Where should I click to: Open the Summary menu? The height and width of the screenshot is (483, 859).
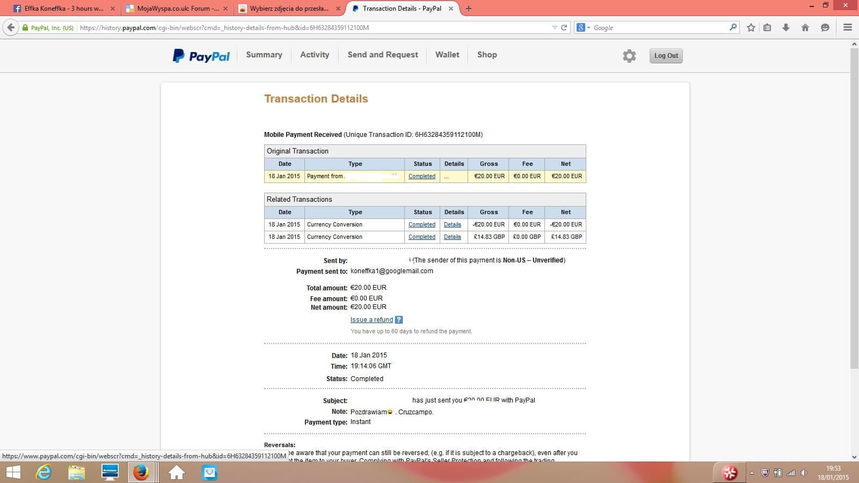pos(264,55)
